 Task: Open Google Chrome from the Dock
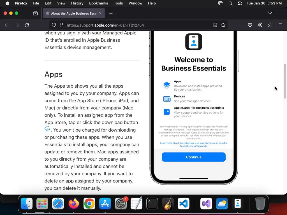89,204
